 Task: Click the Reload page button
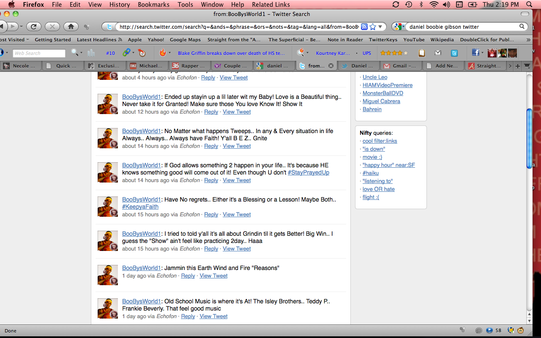coord(33,27)
